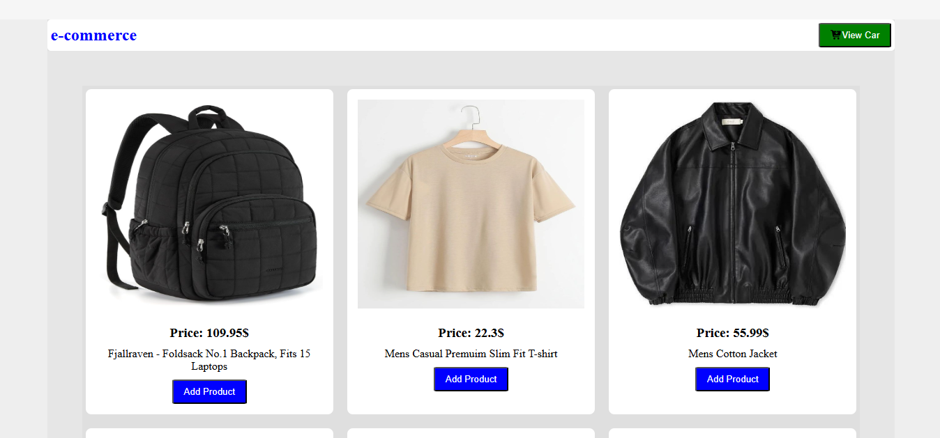This screenshot has height=438, width=940.
Task: Click the metal hanger hook above T-shirt
Action: (471, 115)
